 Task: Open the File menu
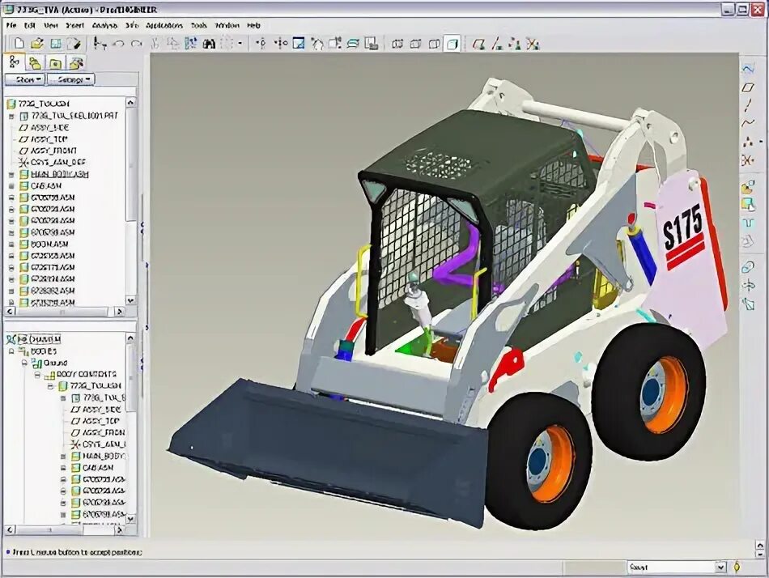(x=11, y=26)
